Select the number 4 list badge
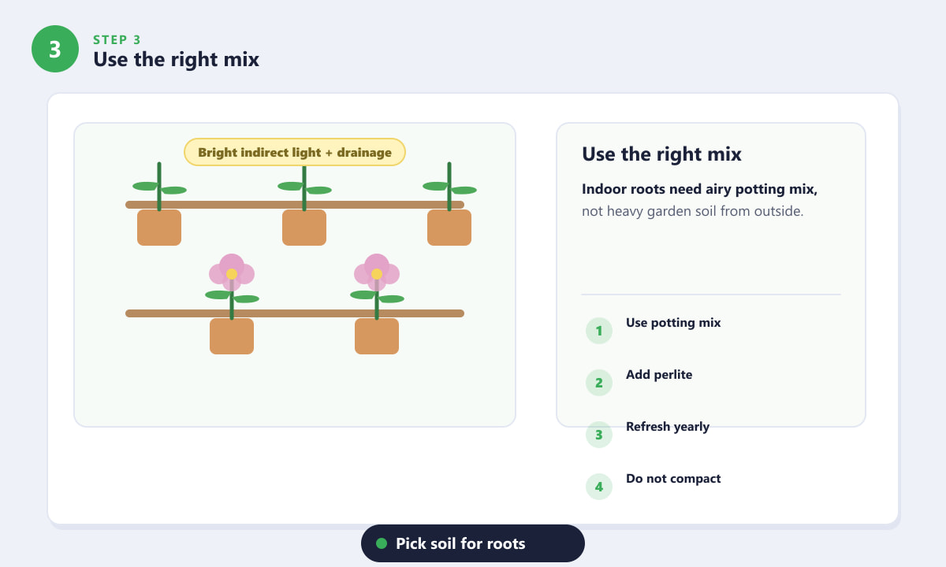Screen dimensions: 946x567 [x=599, y=487]
